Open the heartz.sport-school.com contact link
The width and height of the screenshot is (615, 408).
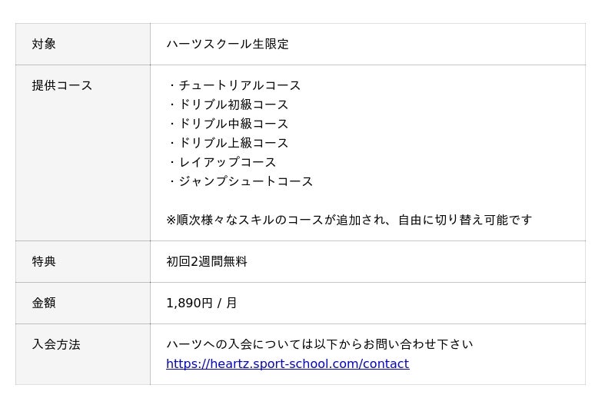288,363
